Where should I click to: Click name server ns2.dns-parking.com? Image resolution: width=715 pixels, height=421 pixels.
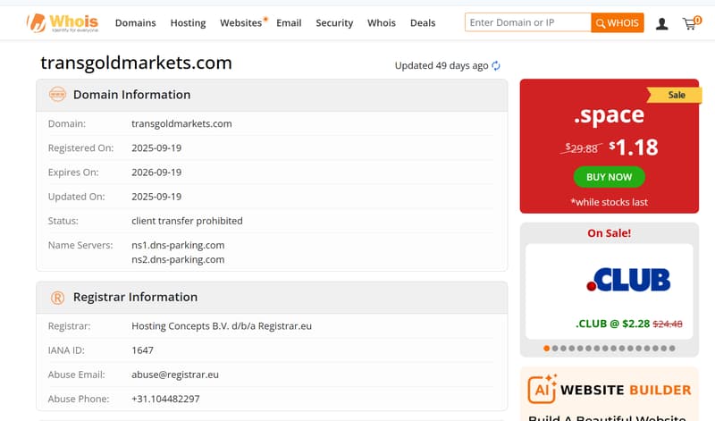[178, 259]
